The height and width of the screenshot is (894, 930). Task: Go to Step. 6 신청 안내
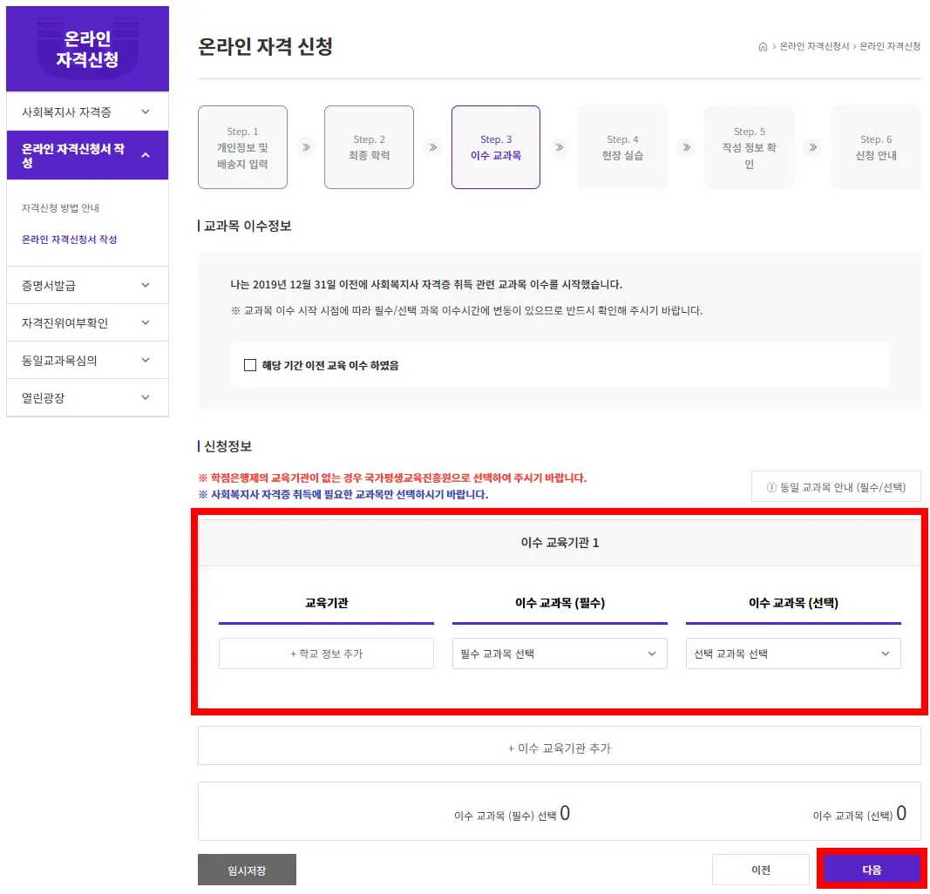[876, 147]
